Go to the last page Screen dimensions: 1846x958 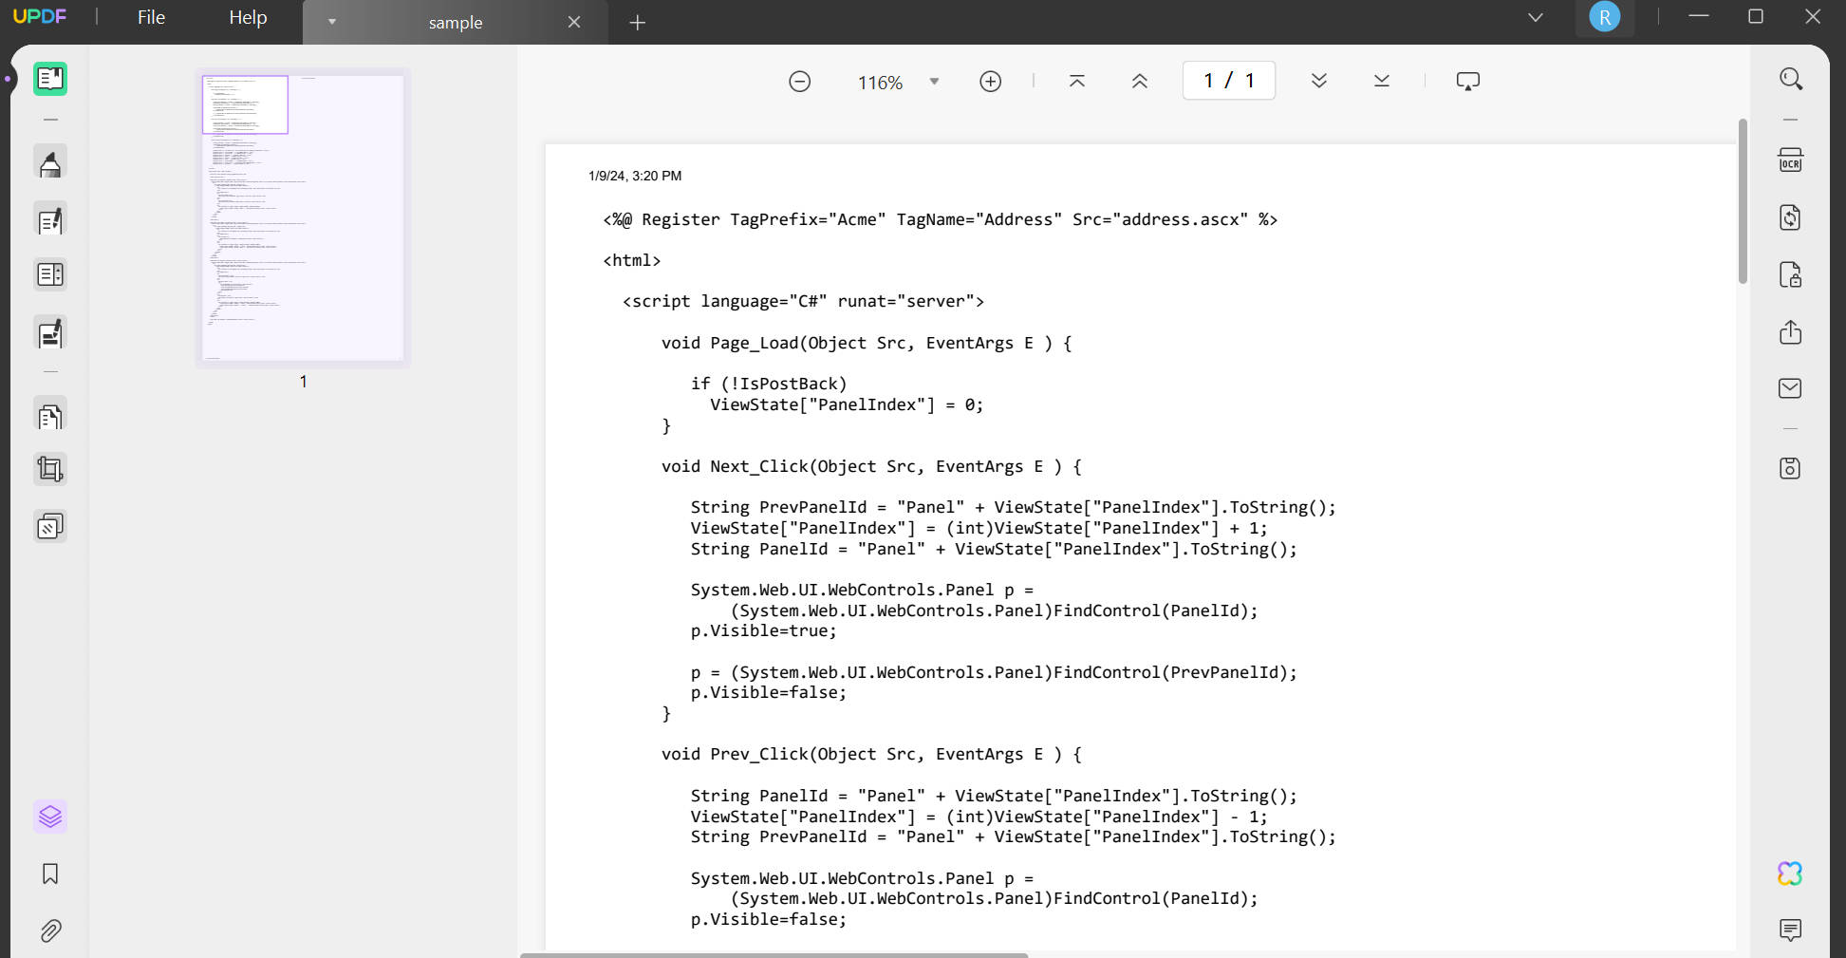click(x=1382, y=82)
